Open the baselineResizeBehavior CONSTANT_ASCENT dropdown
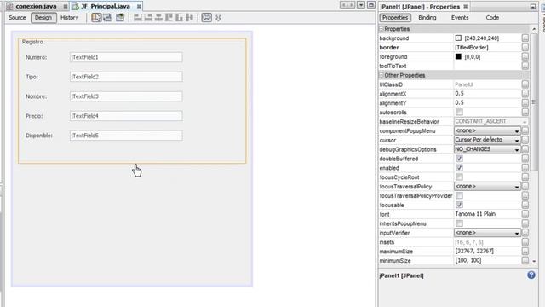The height and width of the screenshot is (307, 545). 490,121
